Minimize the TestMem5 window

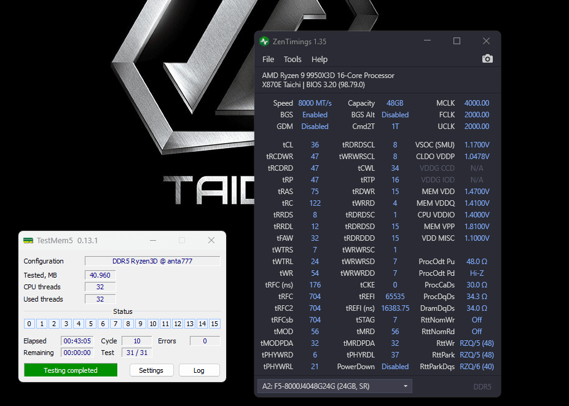tap(153, 240)
